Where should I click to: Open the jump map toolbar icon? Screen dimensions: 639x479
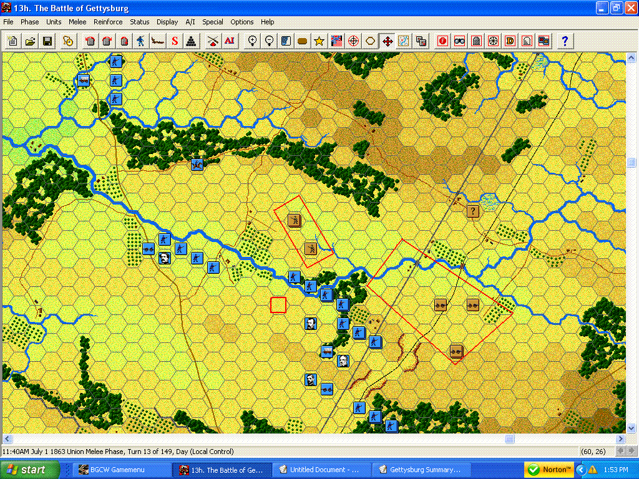[x=404, y=41]
